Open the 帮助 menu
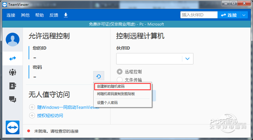This screenshot has height=140, width=253. pyautogui.click(x=39, y=15)
